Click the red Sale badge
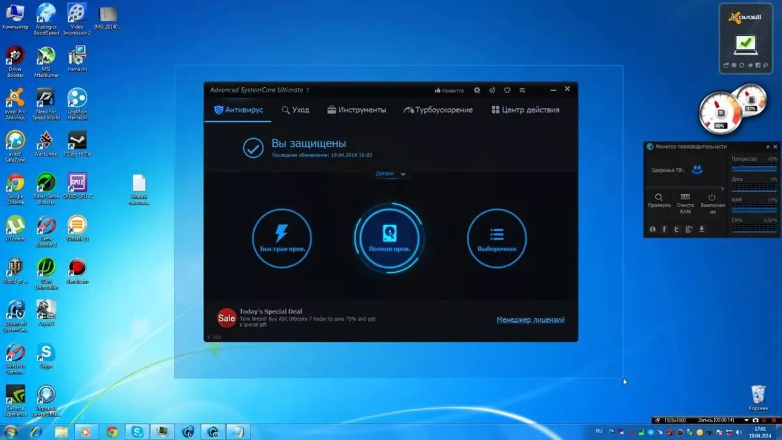Image resolution: width=782 pixels, height=440 pixels. [x=226, y=318]
